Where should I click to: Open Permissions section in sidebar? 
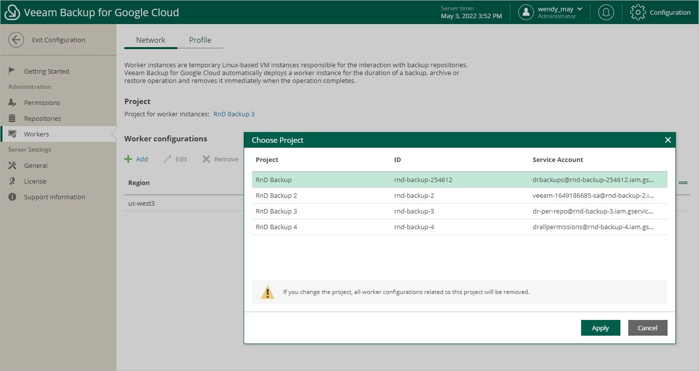coord(42,103)
